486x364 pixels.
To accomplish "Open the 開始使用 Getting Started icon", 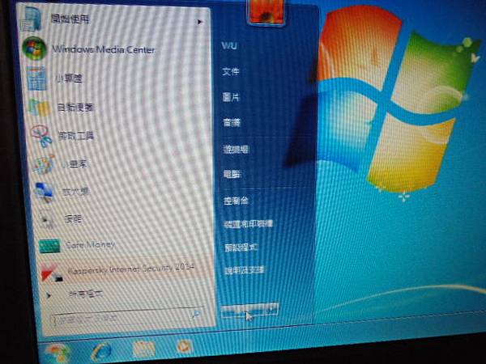I will [x=31, y=19].
